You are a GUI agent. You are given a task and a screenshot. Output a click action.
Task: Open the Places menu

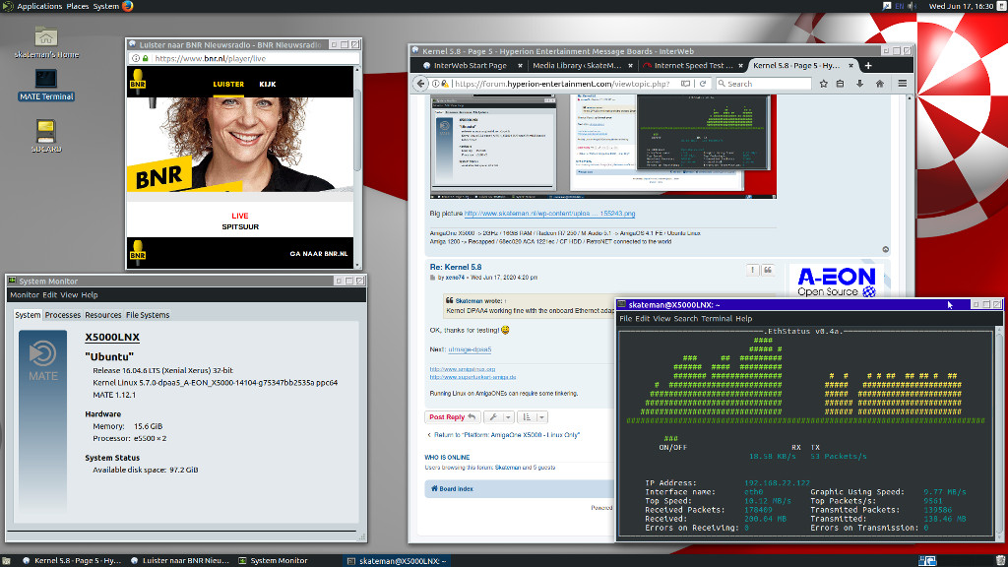coord(77,6)
